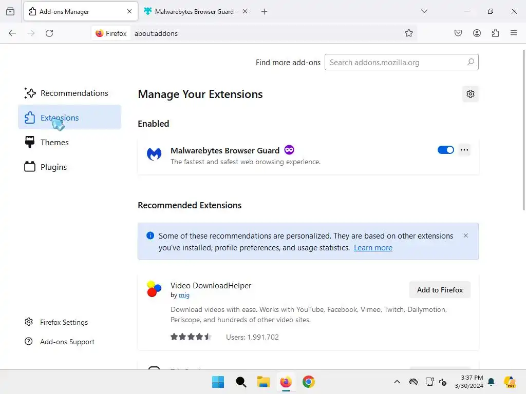
Task: Click the Video DownloadHelper title
Action: pyautogui.click(x=211, y=285)
